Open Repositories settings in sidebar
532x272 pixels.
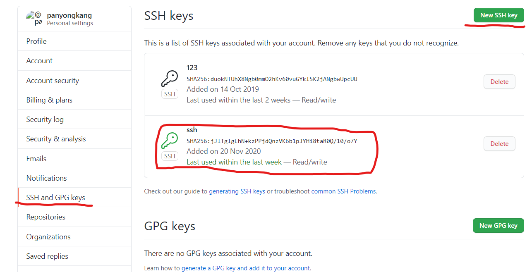point(46,217)
